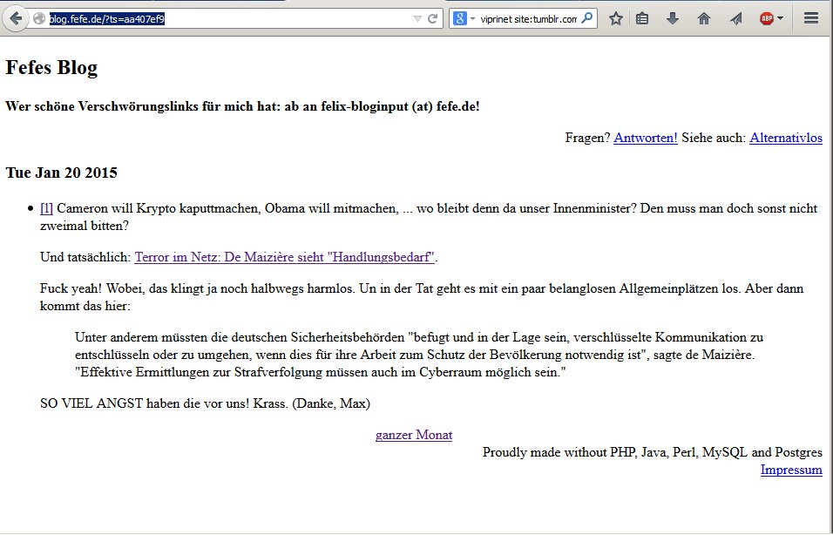Bookmark this page with the star icon
The image size is (833, 535).
(x=615, y=18)
